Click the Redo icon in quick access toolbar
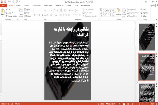The width and height of the screenshot is (158, 105). point(13,2)
